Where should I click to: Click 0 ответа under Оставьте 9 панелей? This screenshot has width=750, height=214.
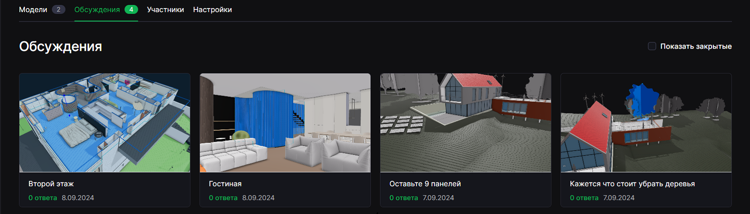(403, 198)
